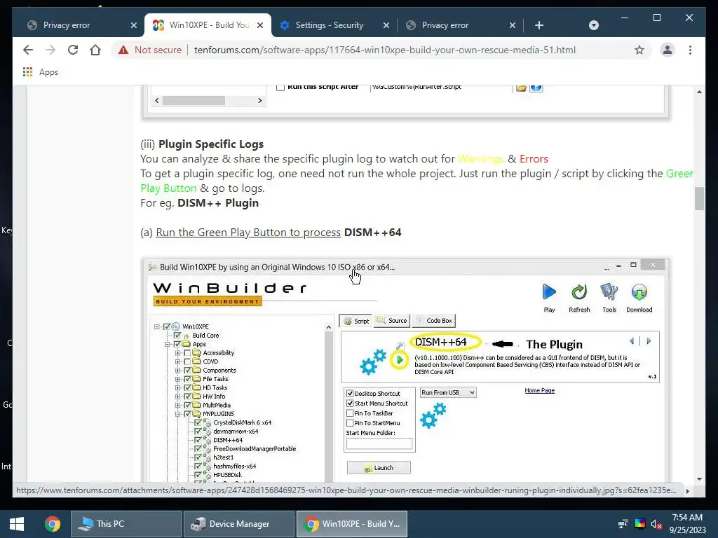Switch to Device Manager taskbar window

click(238, 524)
